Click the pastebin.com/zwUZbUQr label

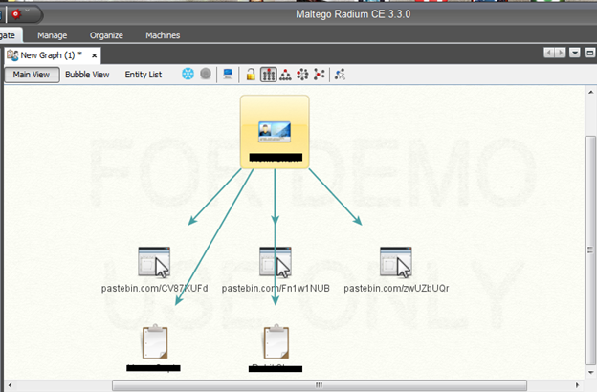396,289
